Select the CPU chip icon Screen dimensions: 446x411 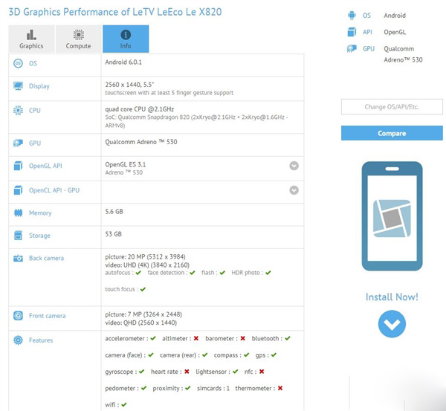(18, 110)
